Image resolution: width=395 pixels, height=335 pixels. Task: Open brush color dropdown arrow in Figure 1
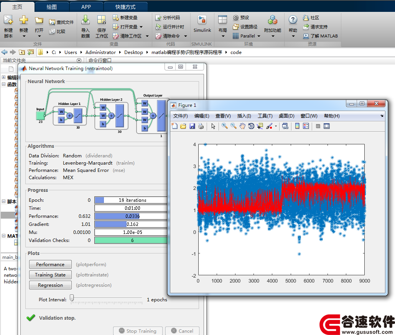(x=276, y=126)
